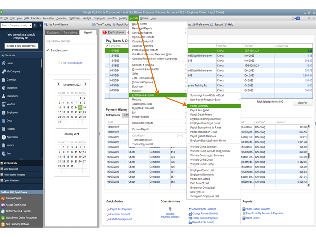Open Payroll Liability Balances report link
Screen dimensions: 316x237
tap(257, 209)
